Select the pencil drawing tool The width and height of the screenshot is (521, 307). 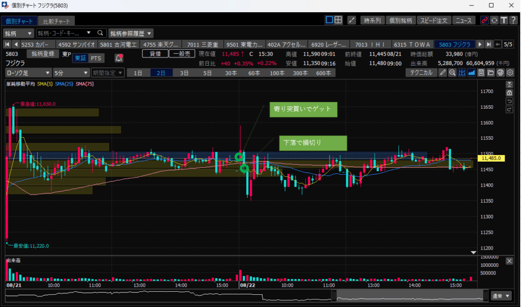click(443, 73)
